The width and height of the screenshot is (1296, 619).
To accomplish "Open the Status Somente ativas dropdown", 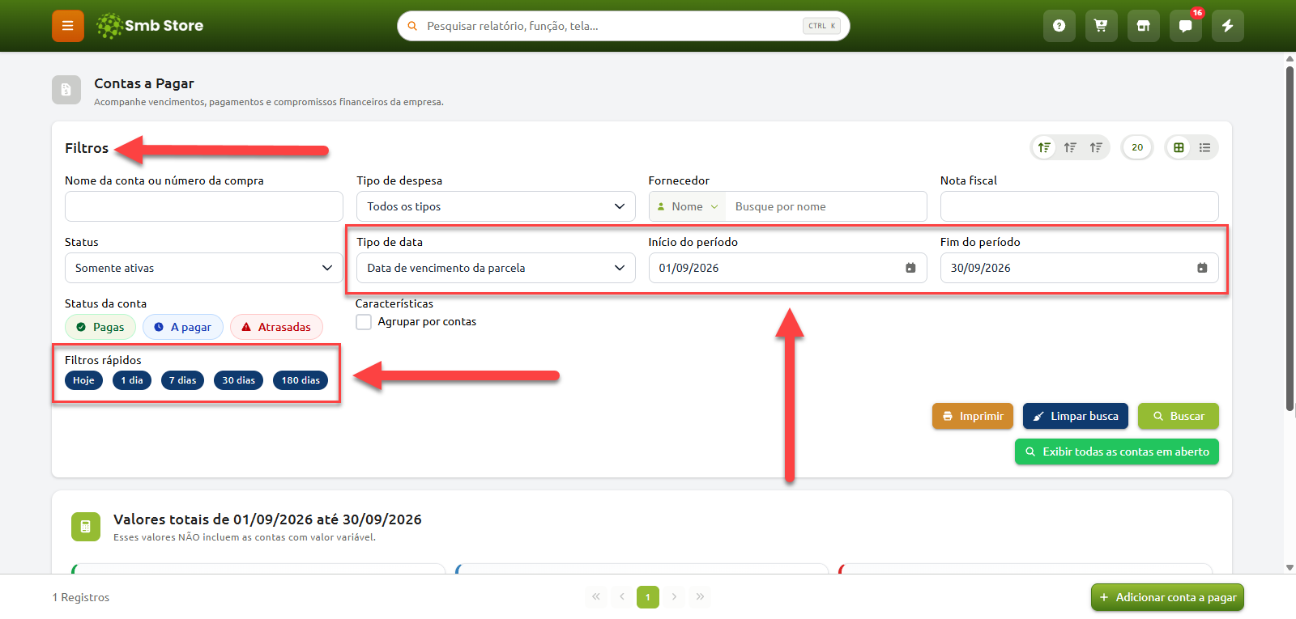I will (x=204, y=268).
